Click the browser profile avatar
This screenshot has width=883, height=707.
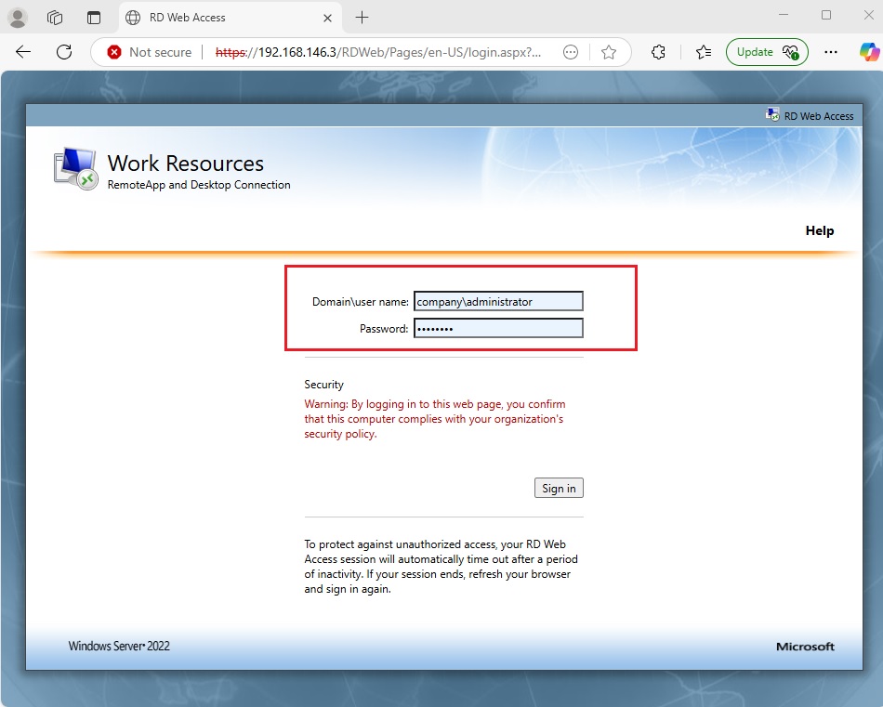(x=17, y=18)
